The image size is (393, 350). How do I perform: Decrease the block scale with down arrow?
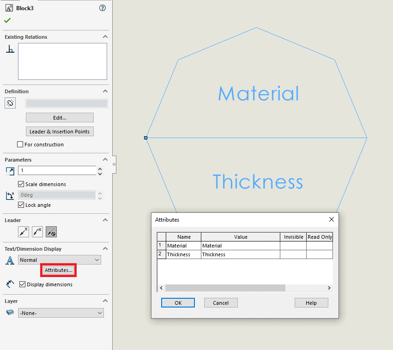pyautogui.click(x=100, y=173)
